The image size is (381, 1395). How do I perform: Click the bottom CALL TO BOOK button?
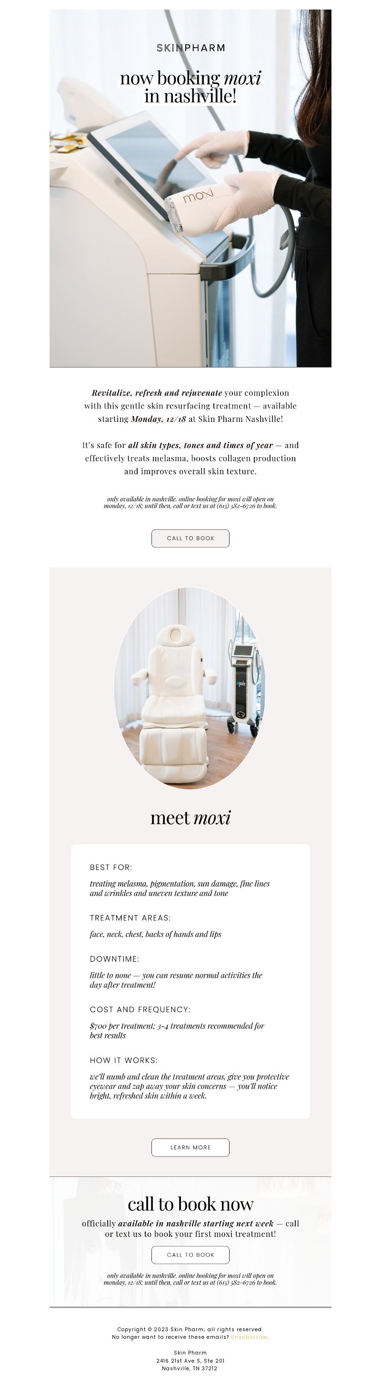[190, 1255]
